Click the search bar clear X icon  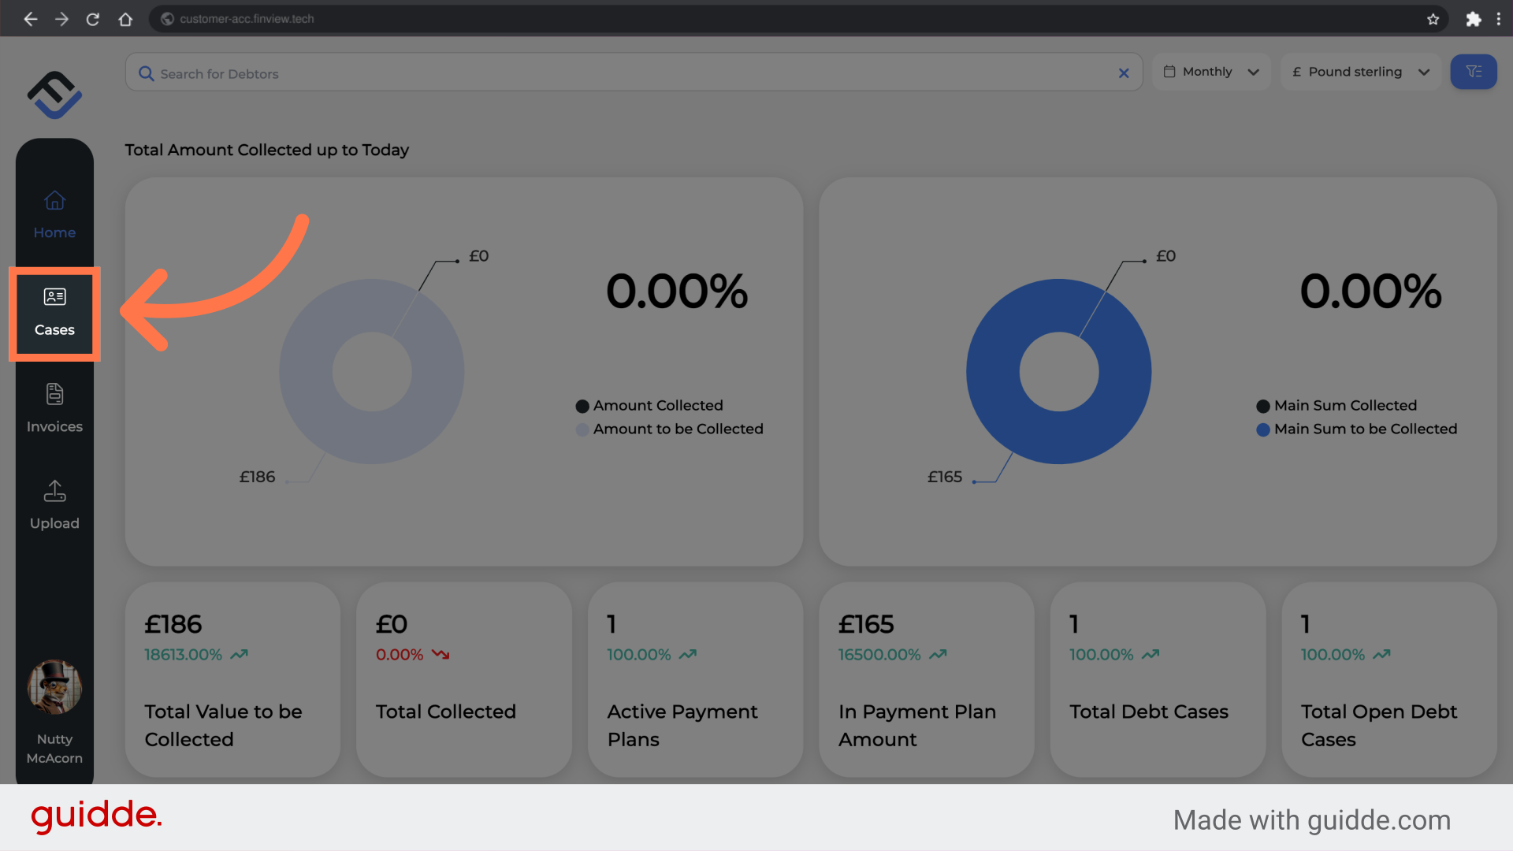pos(1123,72)
